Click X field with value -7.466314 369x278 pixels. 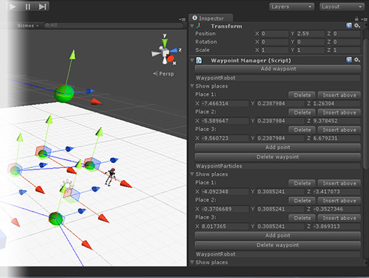(x=225, y=104)
